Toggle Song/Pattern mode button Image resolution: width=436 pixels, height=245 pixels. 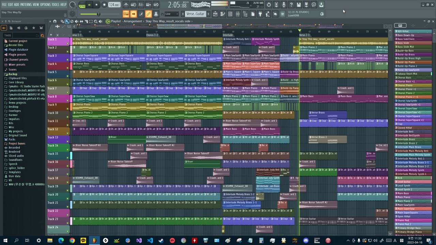(82, 5)
